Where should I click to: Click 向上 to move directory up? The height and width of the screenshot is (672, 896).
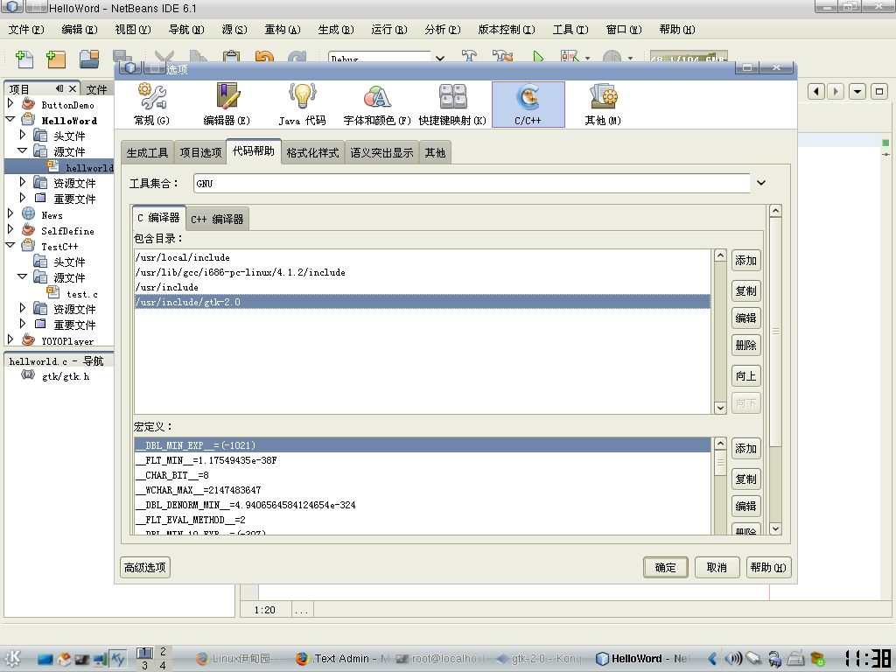745,376
